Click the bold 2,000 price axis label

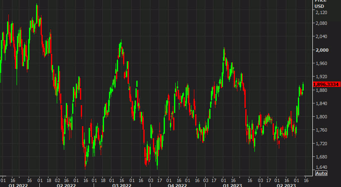322,50
